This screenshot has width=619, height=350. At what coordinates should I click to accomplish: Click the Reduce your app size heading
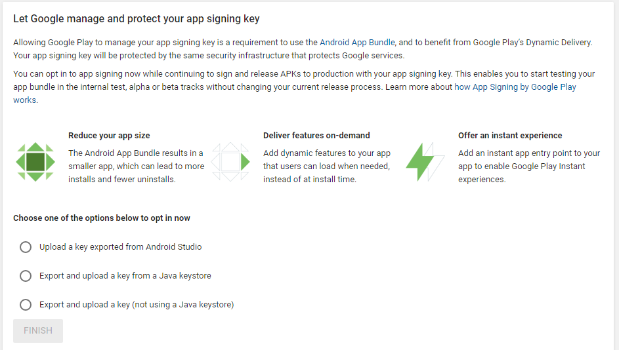click(x=109, y=136)
